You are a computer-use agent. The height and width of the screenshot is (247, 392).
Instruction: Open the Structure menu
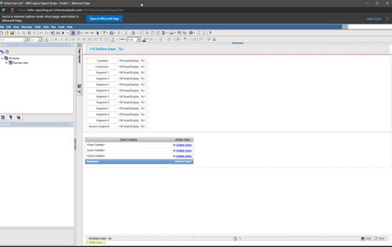(x=27, y=27)
